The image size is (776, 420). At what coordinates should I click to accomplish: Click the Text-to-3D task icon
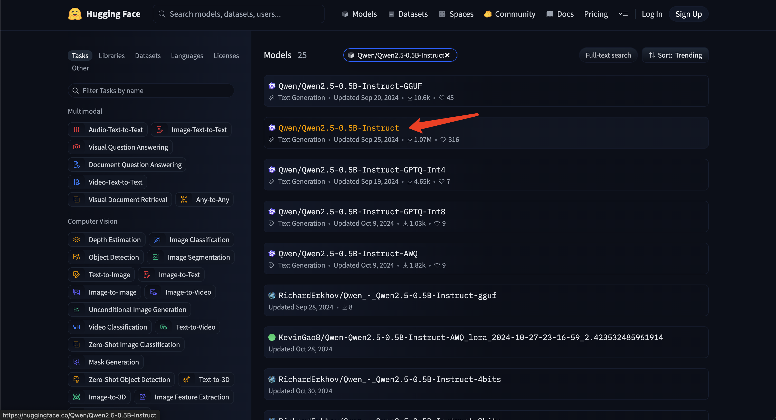186,380
